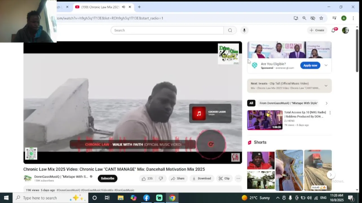Select From DonnGassMusiQ filter chip

coord(288,103)
